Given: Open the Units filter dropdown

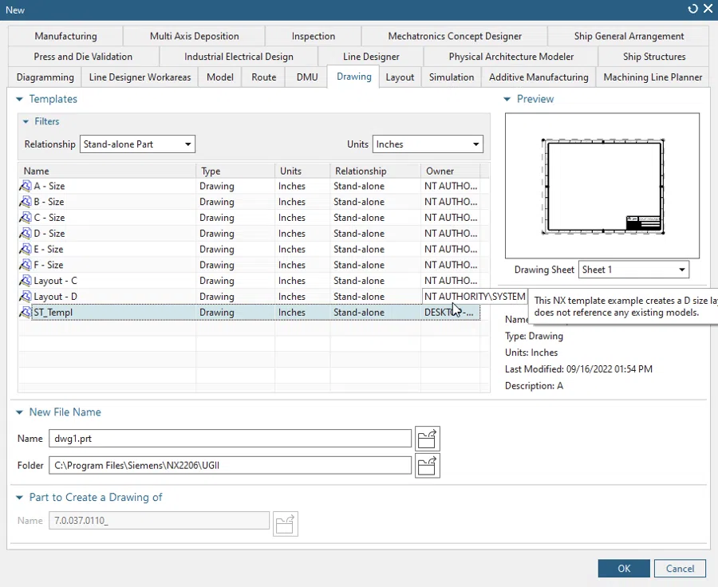Looking at the screenshot, I should point(428,144).
